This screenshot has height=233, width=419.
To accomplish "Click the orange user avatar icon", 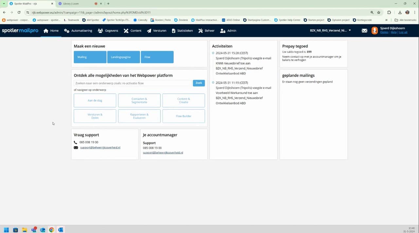I will [374, 31].
